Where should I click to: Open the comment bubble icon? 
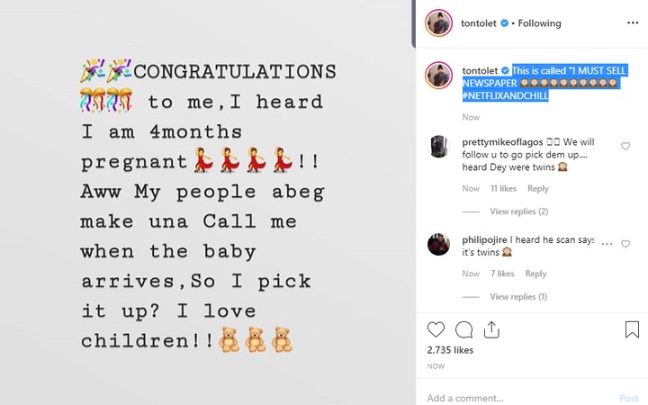[x=464, y=329]
